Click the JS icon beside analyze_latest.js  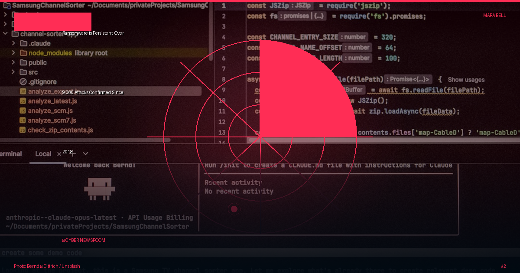pos(23,101)
